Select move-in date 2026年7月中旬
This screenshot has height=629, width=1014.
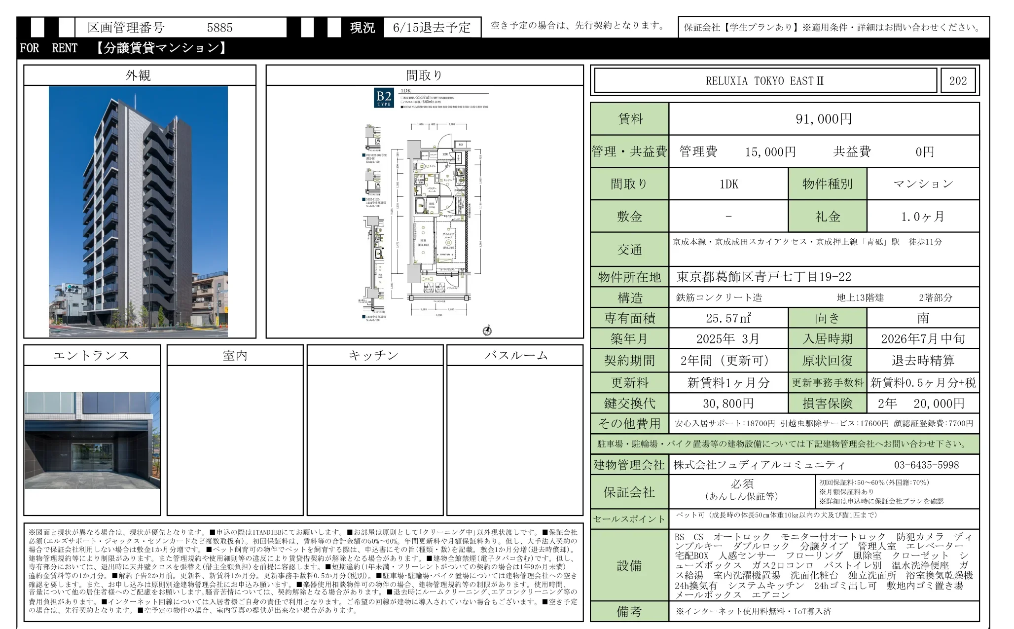coord(923,339)
